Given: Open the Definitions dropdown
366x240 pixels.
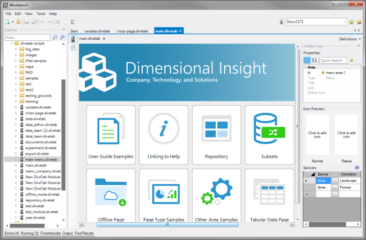Looking at the screenshot, I should tap(350, 39).
